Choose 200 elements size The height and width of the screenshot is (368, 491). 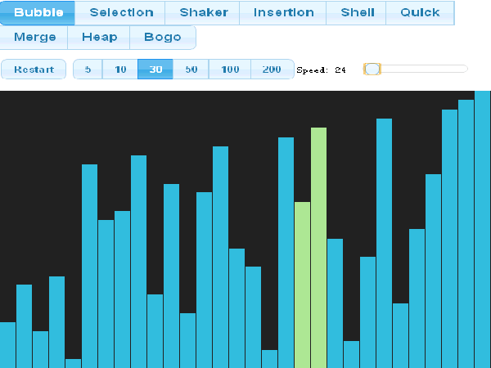[x=272, y=70]
